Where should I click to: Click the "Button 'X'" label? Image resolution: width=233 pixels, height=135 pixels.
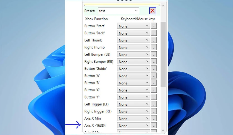coord(92,90)
